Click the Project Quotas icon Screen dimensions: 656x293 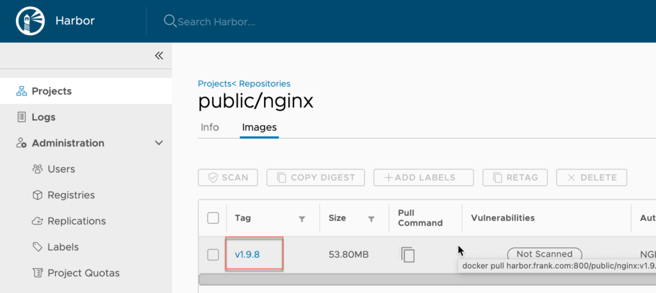(38, 273)
